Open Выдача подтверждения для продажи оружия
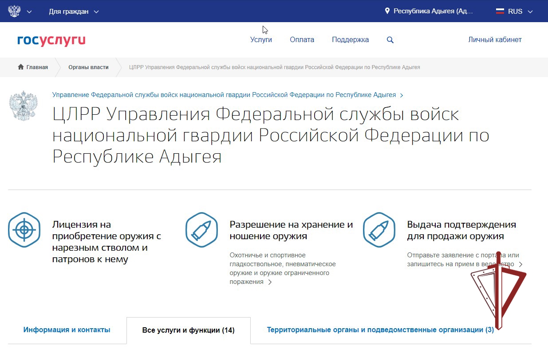 (461, 230)
